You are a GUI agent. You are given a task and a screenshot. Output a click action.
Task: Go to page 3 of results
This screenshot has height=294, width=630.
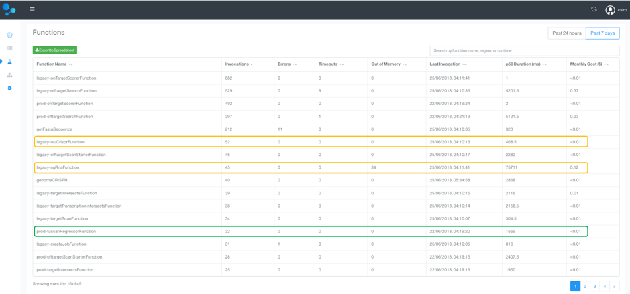tap(594, 286)
